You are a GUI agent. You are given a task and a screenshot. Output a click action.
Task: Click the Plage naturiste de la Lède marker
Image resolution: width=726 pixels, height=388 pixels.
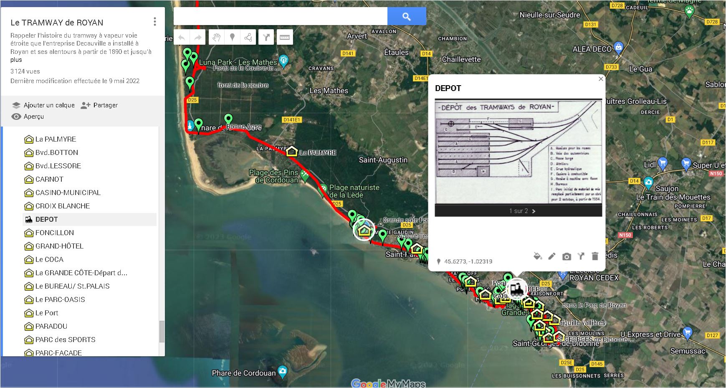(x=322, y=190)
